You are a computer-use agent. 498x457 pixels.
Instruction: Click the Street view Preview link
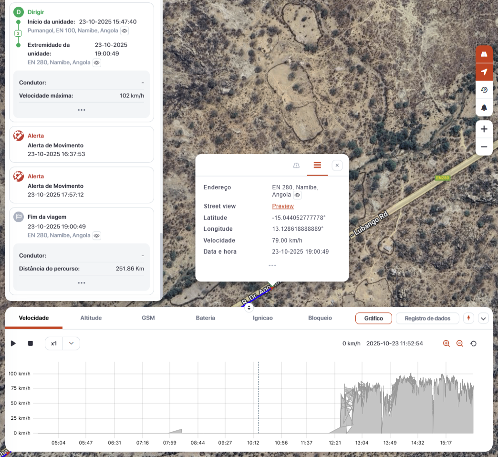[x=283, y=206]
